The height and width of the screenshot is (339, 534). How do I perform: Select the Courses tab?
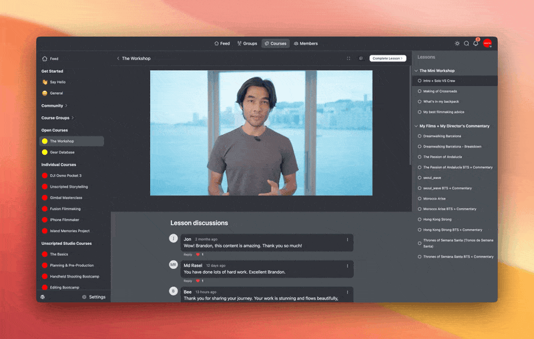click(276, 43)
